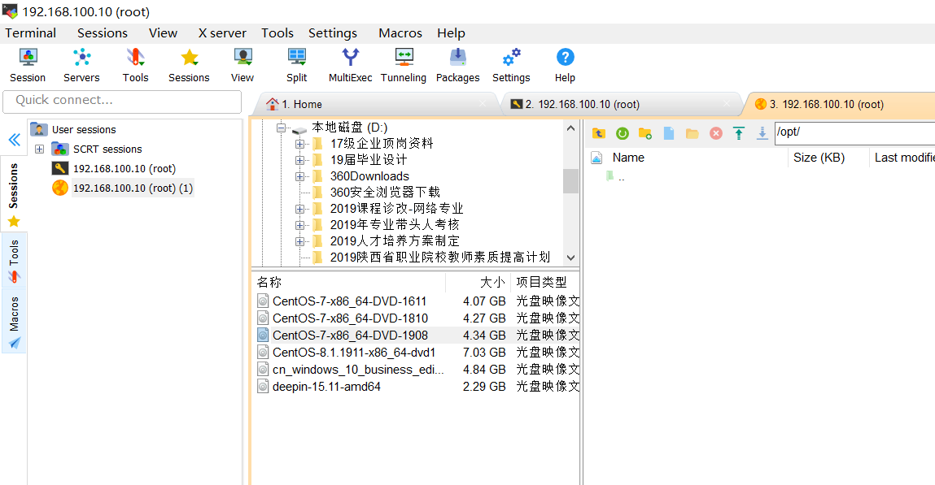Open the vertical Tools sidebar tab
Screen dimensions: 935x485
click(14, 261)
